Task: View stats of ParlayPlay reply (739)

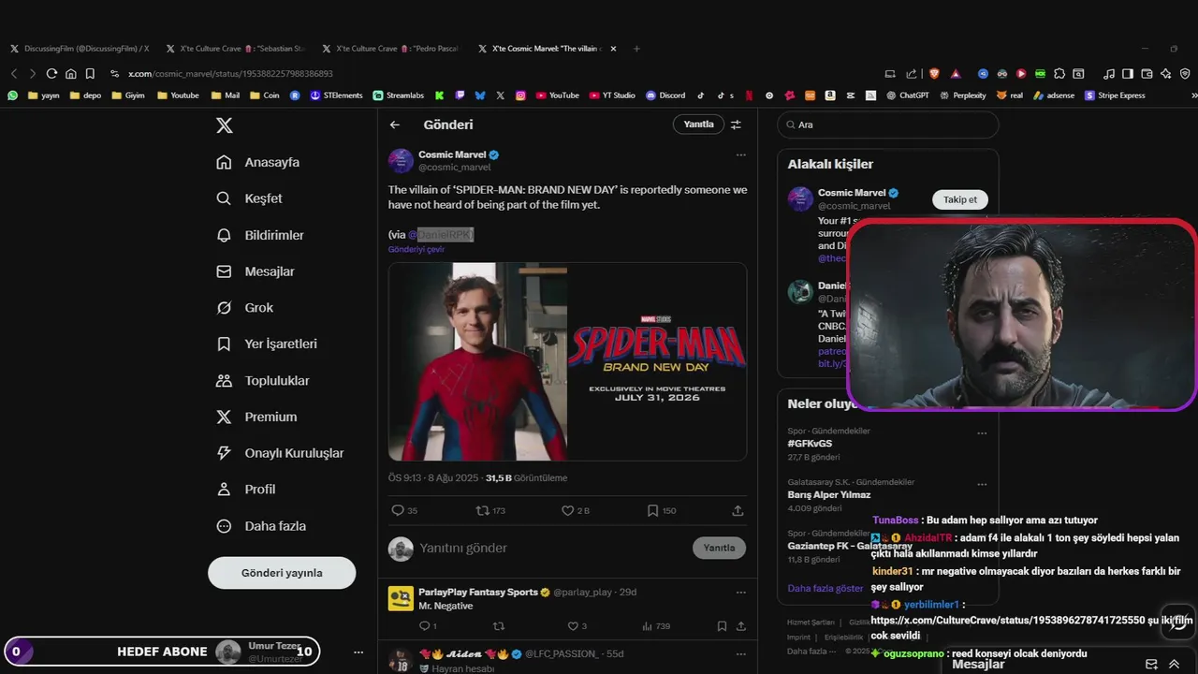Action: [x=656, y=626]
